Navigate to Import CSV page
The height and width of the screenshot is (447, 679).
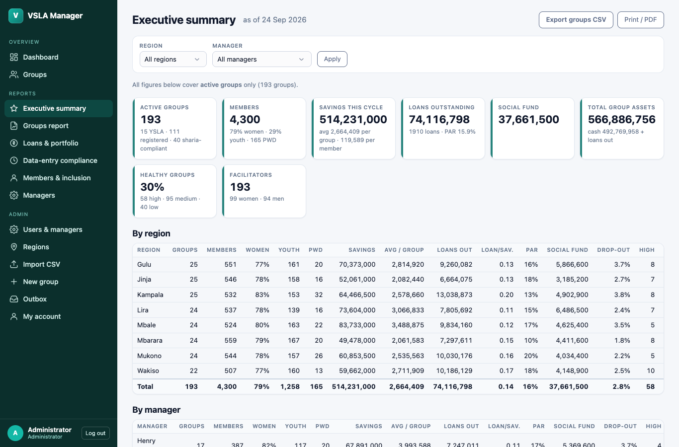tap(59, 264)
